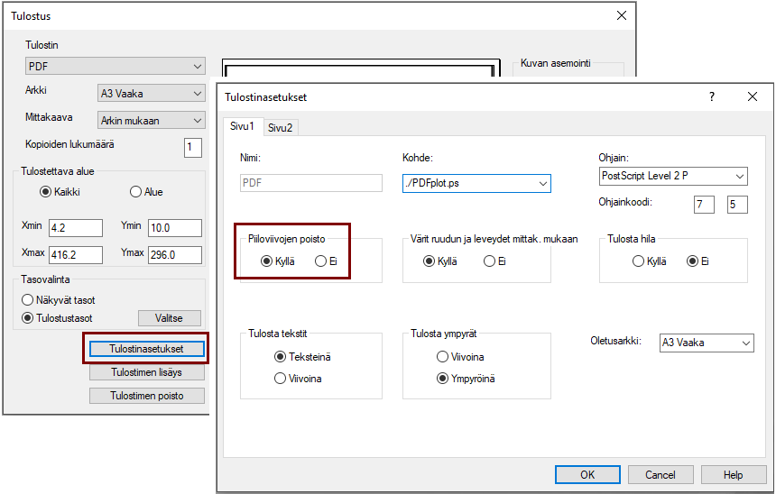Click the Valitse button
Screen dimensions: 776x494
tap(169, 317)
